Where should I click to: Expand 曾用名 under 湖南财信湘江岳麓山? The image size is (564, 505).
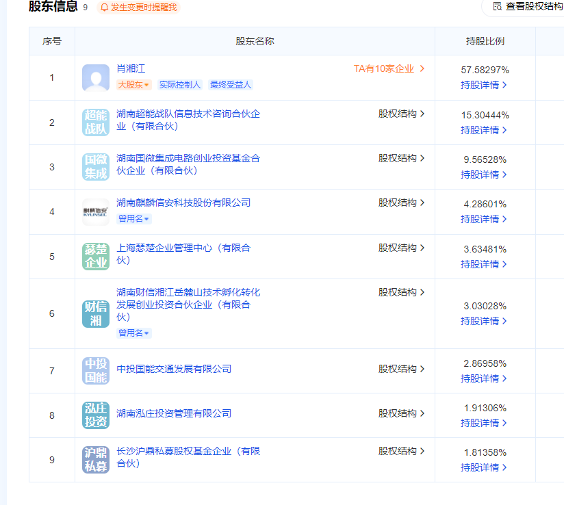133,333
